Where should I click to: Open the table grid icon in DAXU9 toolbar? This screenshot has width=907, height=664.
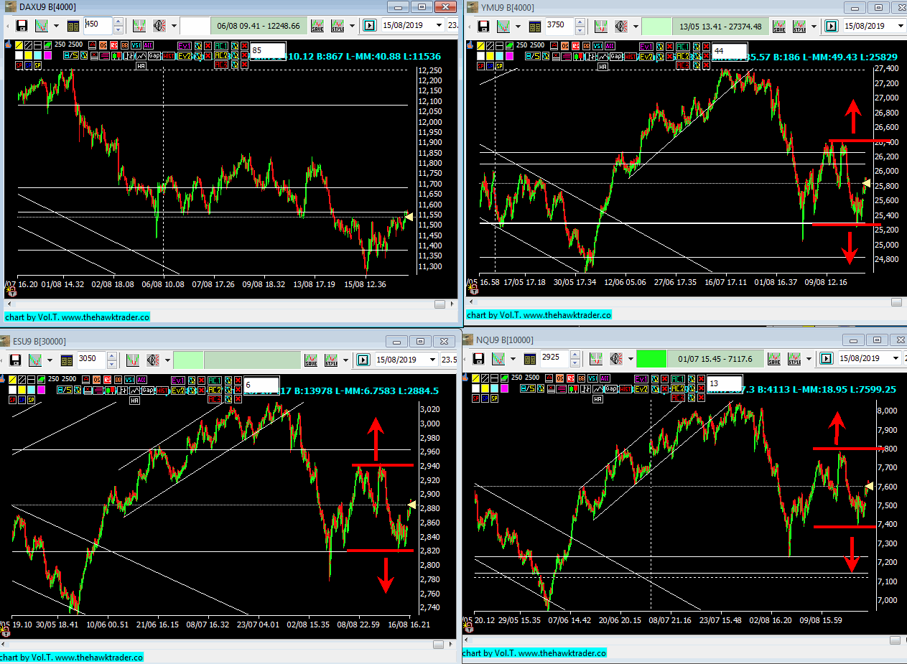73,26
